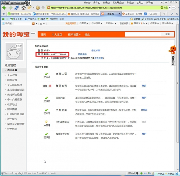
Task: Click the page vertical scrollbar
Action: tap(178, 83)
